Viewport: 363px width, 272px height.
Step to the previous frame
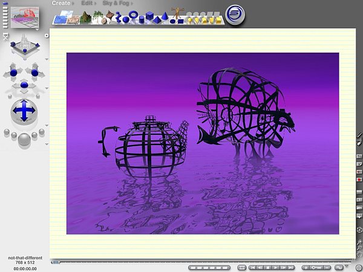click(x=260, y=268)
